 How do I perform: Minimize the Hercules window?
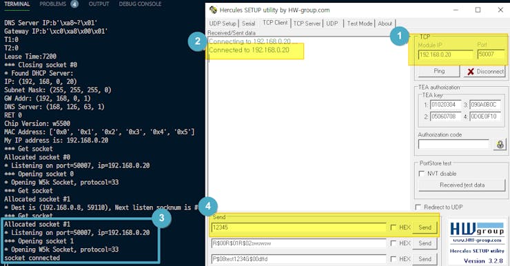coord(456,10)
